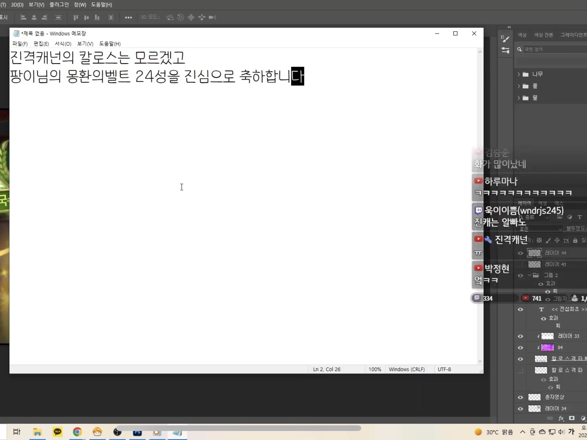Expand the 물 pattern folder

(519, 98)
